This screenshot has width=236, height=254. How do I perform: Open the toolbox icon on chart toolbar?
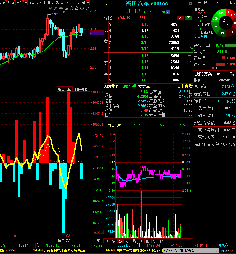66,8
